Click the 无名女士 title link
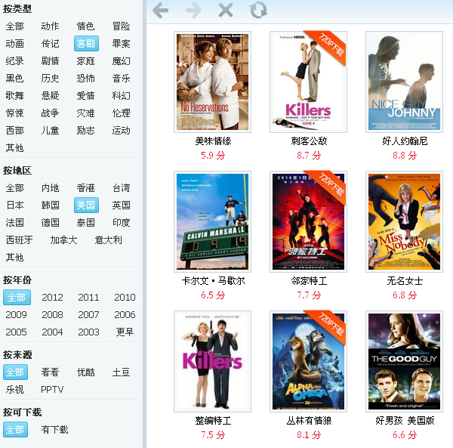The width and height of the screenshot is (453, 448). (x=405, y=281)
